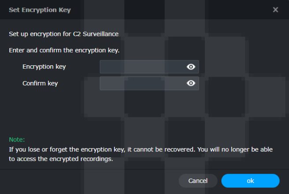Click the "Set up encryption for C2 Surveillance" text
The width and height of the screenshot is (289, 194).
coord(63,34)
